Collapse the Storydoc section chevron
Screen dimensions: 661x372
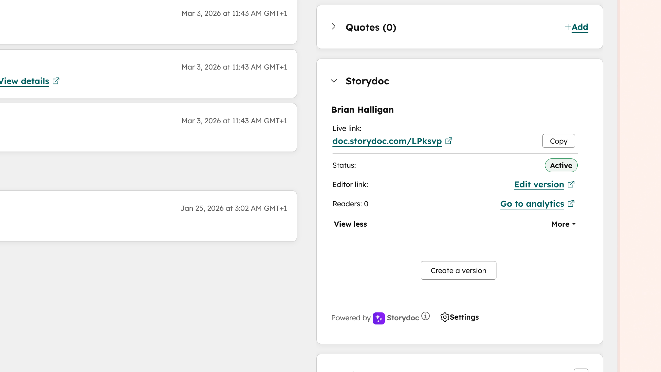[334, 81]
